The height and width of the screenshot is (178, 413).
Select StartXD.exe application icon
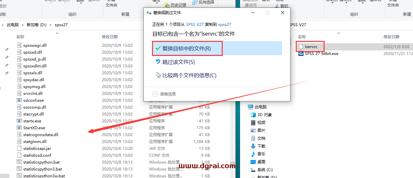click(x=19, y=128)
